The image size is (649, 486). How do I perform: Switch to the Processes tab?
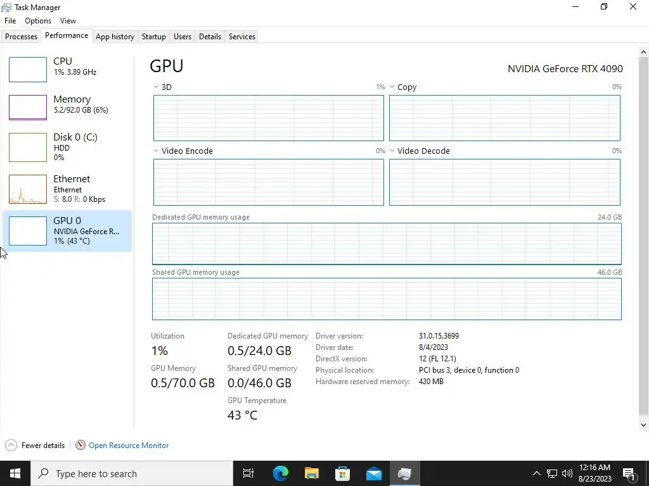[21, 36]
